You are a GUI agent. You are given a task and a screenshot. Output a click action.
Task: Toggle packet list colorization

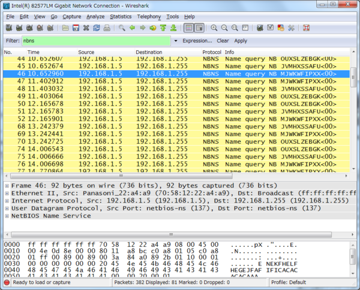click(x=189, y=28)
